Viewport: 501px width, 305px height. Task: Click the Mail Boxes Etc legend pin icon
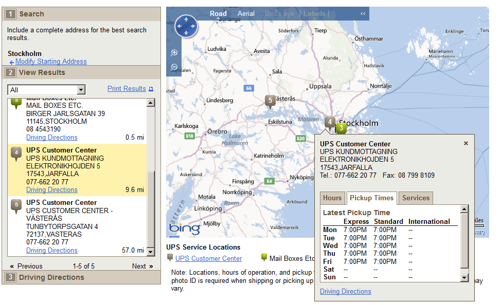coord(264,257)
